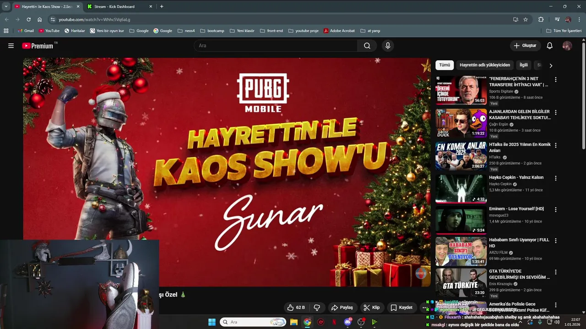Viewport: 586px width, 329px height.
Task: Open the Hababam Sınıfı Uyanıyor title link
Action: [519, 243]
